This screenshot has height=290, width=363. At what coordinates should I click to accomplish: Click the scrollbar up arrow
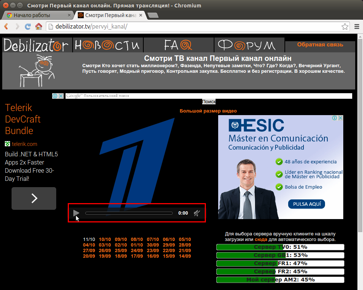pyautogui.click(x=360, y=36)
